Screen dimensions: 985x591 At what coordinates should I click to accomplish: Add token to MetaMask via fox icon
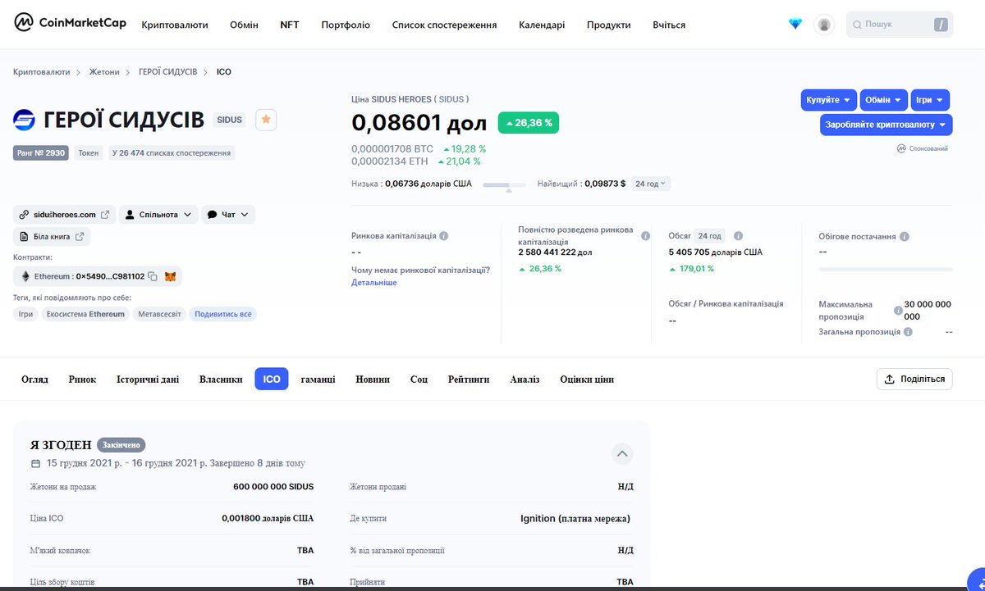(170, 277)
